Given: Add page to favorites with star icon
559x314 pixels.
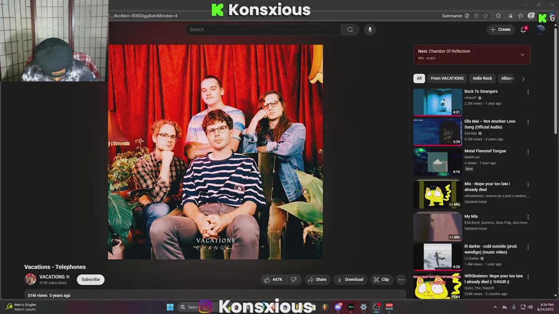Looking at the screenshot, I should (x=486, y=16).
